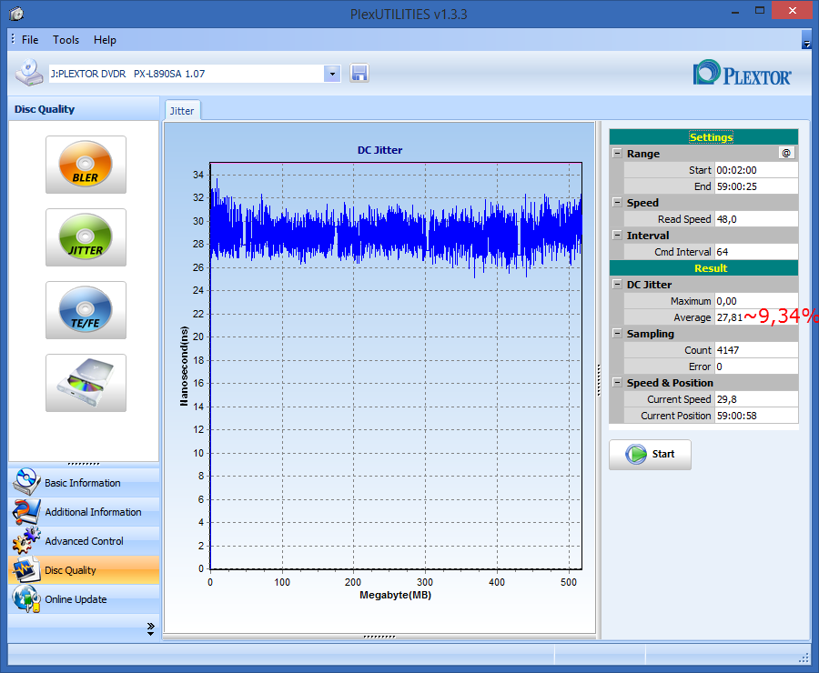This screenshot has height=673, width=819.
Task: Select the Disc Quality section
Action: click(84, 569)
